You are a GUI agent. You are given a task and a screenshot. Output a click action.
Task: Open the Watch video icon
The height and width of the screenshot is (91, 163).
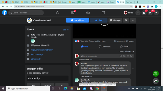coord(73,13)
